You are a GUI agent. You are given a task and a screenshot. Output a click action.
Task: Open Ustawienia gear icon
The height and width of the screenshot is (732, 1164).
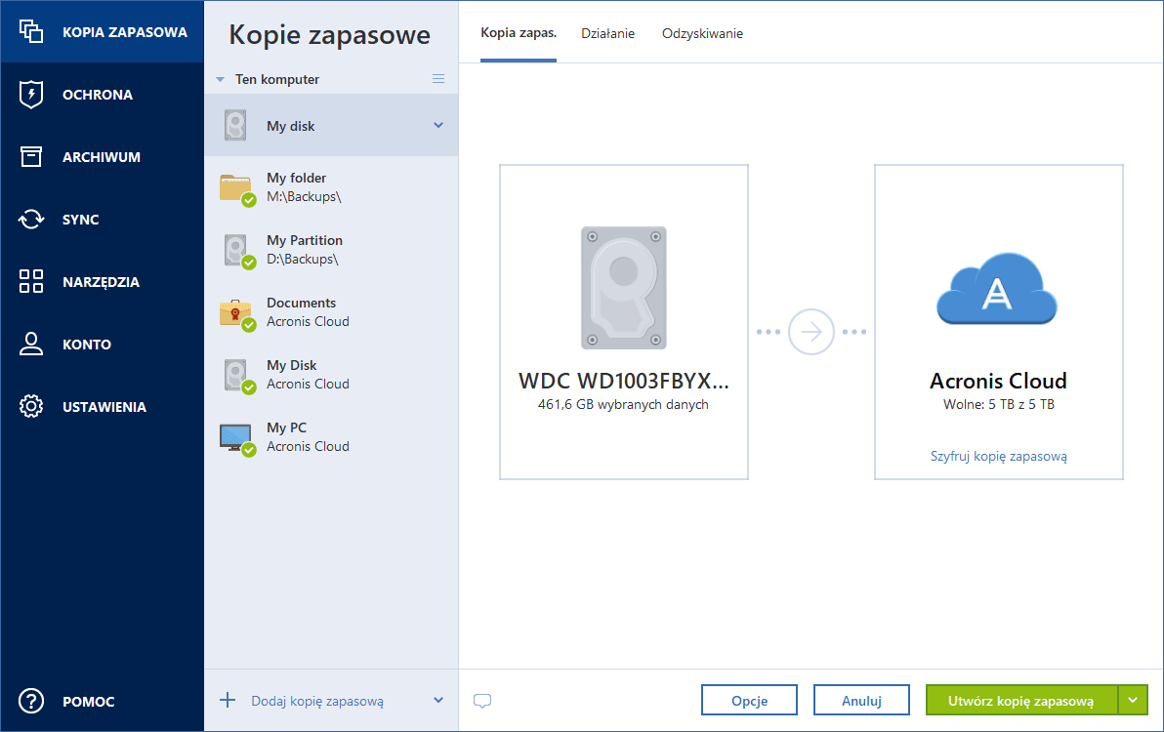pos(31,407)
